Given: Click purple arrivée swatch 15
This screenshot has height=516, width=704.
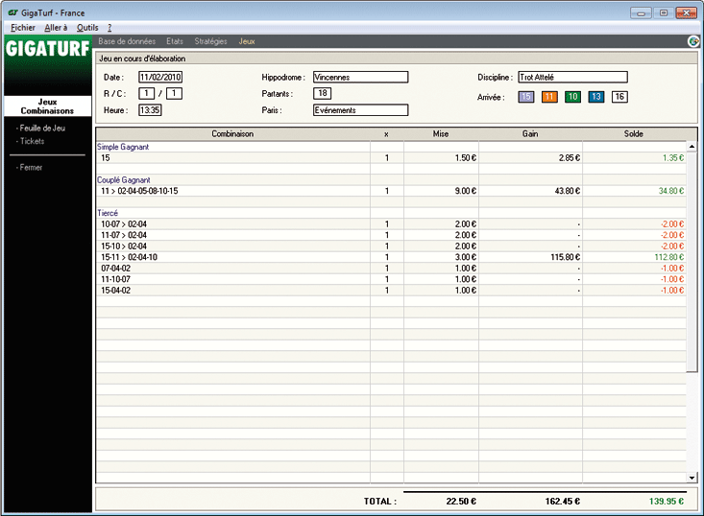Looking at the screenshot, I should (x=526, y=97).
